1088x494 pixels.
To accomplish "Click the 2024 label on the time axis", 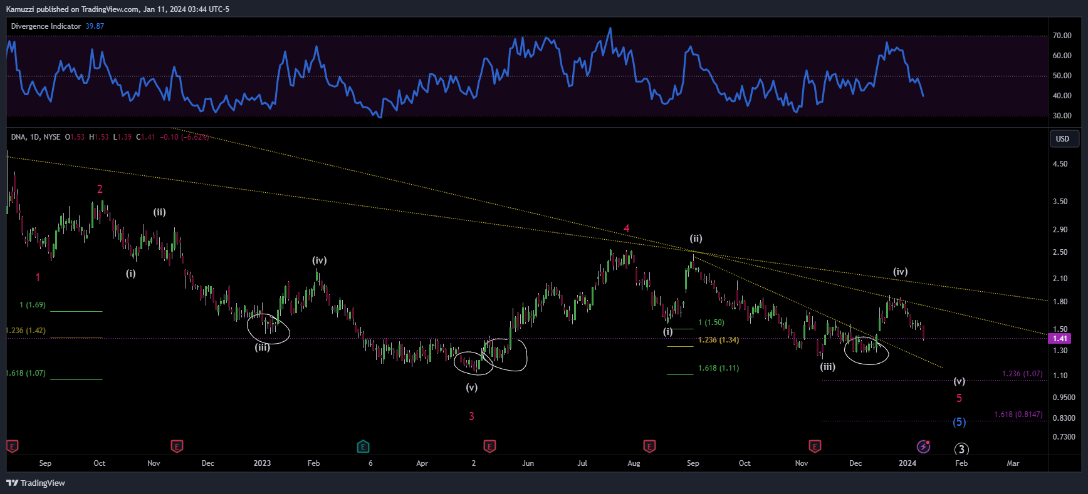I will pyautogui.click(x=907, y=463).
